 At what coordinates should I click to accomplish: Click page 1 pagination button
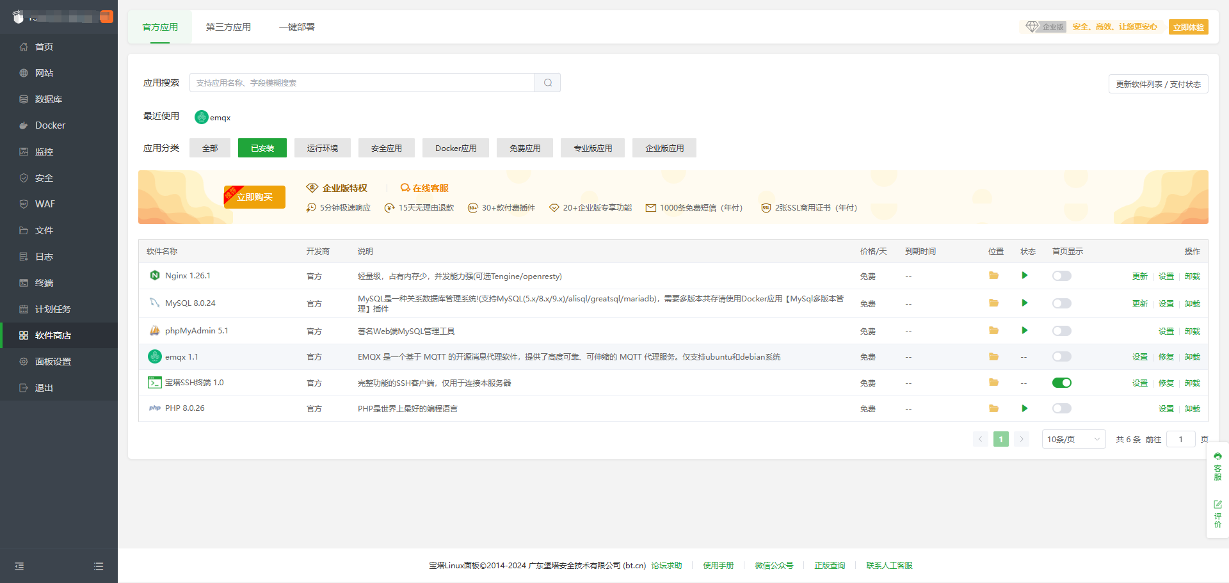tap(1001, 439)
